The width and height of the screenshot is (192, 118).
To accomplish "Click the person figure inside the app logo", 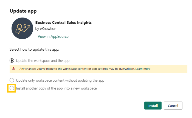I will point(19,28).
